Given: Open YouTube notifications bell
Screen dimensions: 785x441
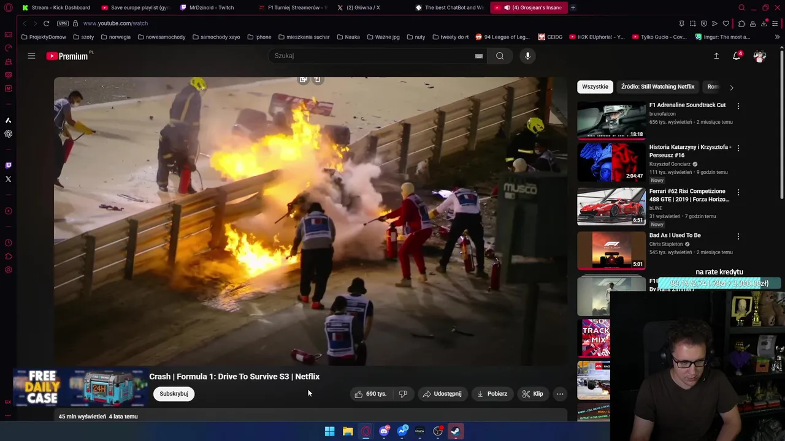Looking at the screenshot, I should tap(737, 56).
